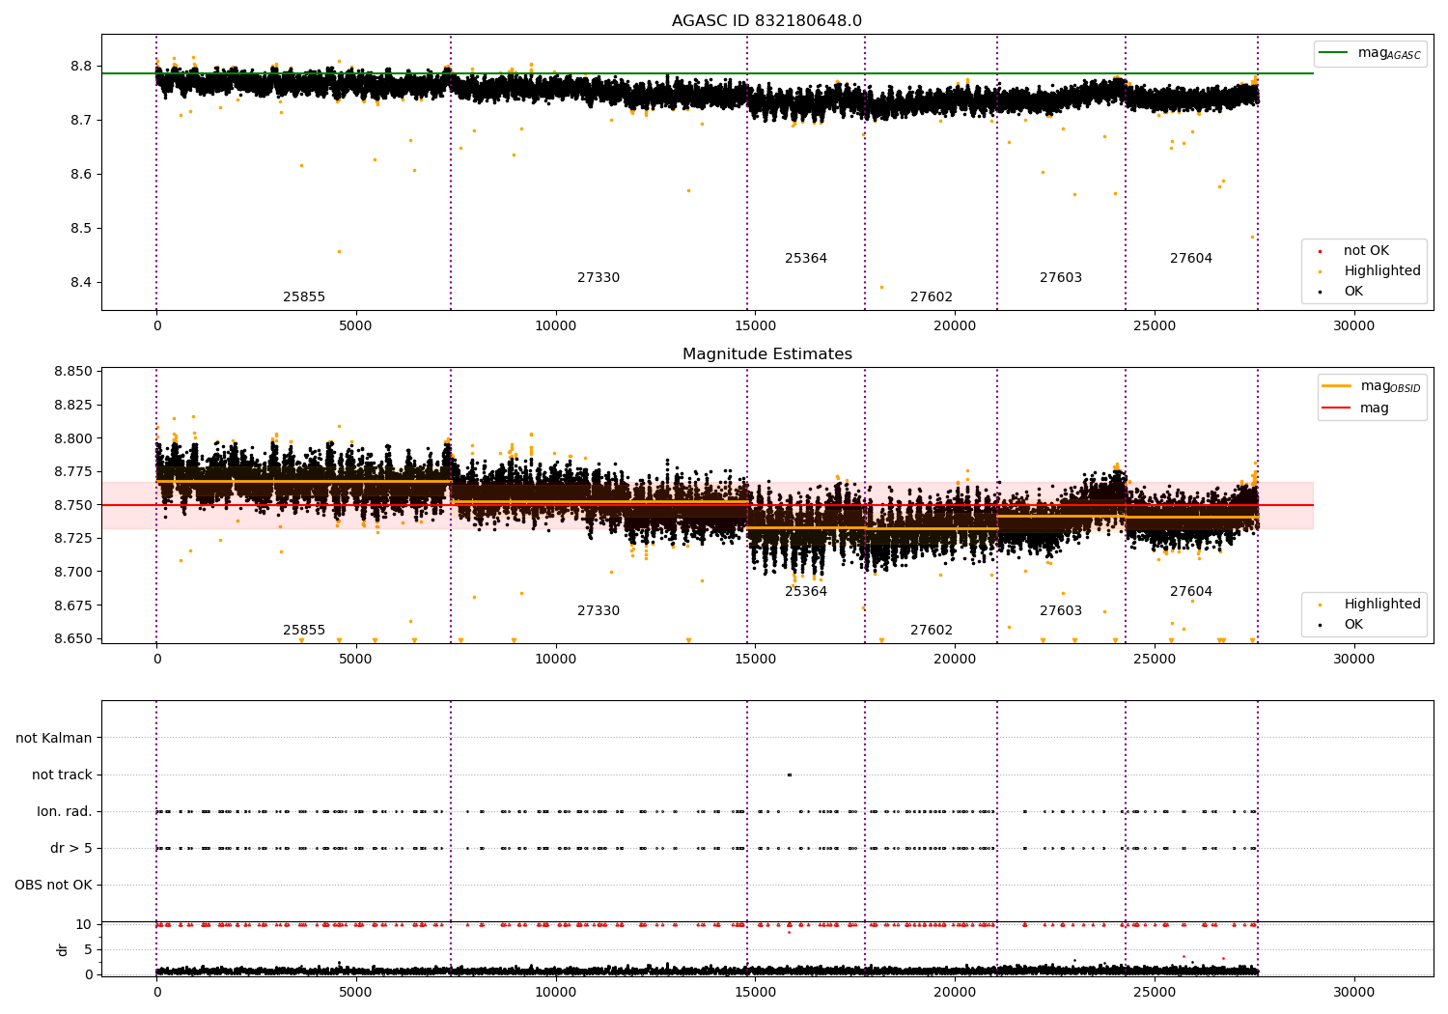
Task: Click obsid label 27330 in Magnitude Estimates plot
Action: pos(599,611)
